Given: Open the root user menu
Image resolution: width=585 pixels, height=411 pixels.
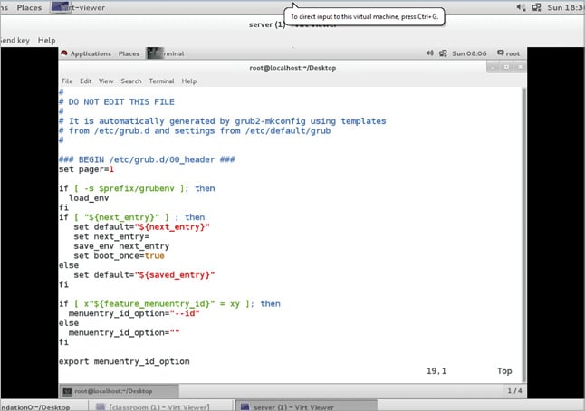Looking at the screenshot, I should 510,53.
